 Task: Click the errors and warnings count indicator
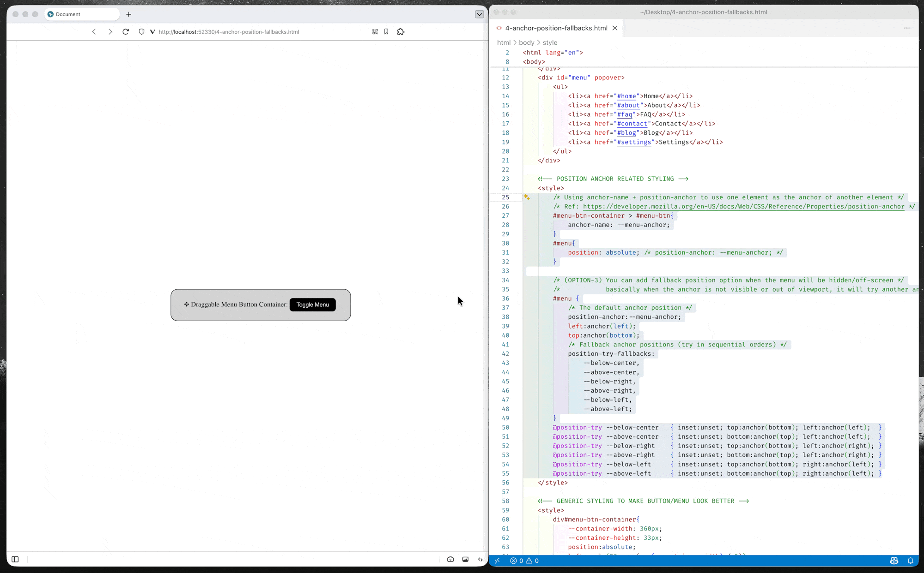click(x=524, y=561)
